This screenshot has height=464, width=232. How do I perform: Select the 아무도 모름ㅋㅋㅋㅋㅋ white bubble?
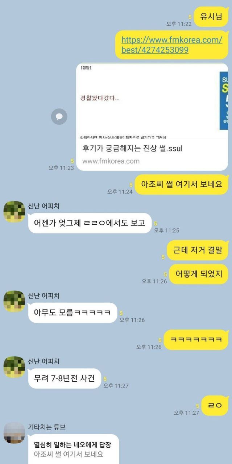click(72, 312)
